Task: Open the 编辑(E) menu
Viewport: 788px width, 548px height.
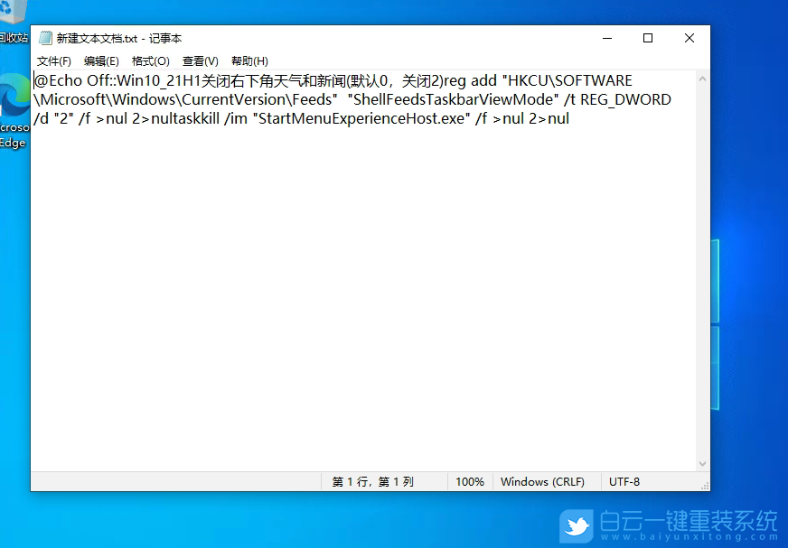Action: pos(101,60)
